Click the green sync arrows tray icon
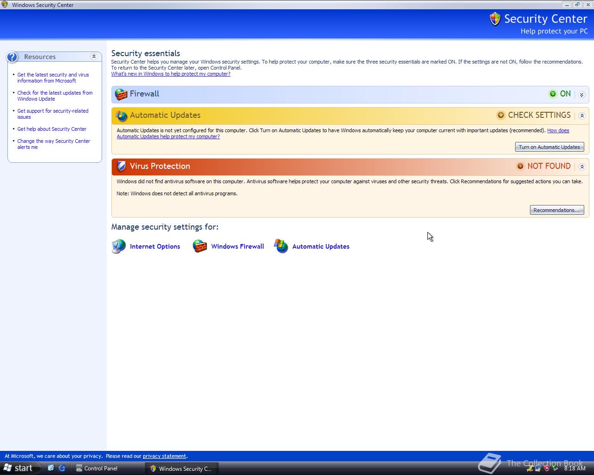This screenshot has width=594, height=475. click(x=530, y=468)
